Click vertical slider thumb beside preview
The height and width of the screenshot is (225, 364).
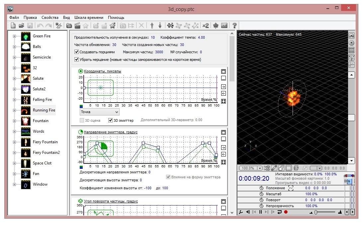tap(351, 117)
